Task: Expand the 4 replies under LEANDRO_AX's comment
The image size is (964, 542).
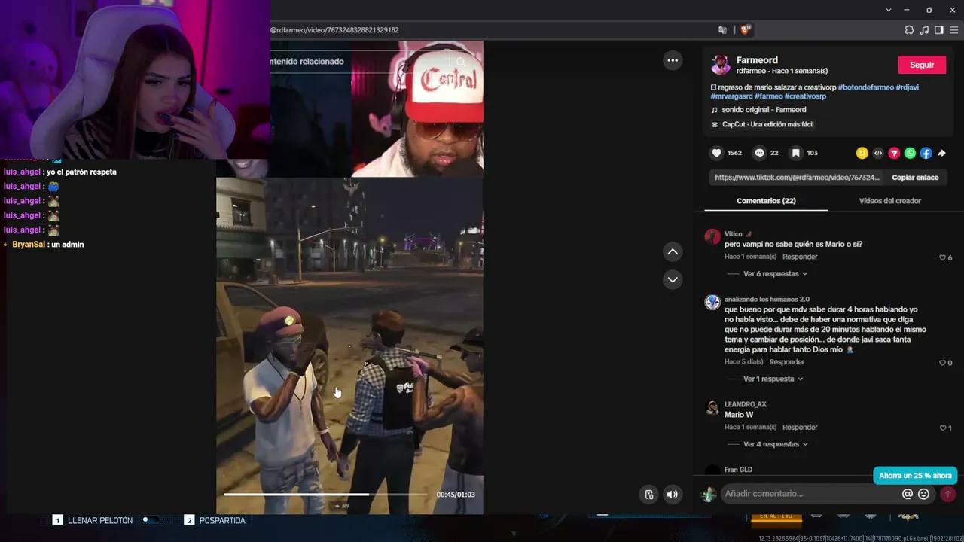Action: (775, 444)
